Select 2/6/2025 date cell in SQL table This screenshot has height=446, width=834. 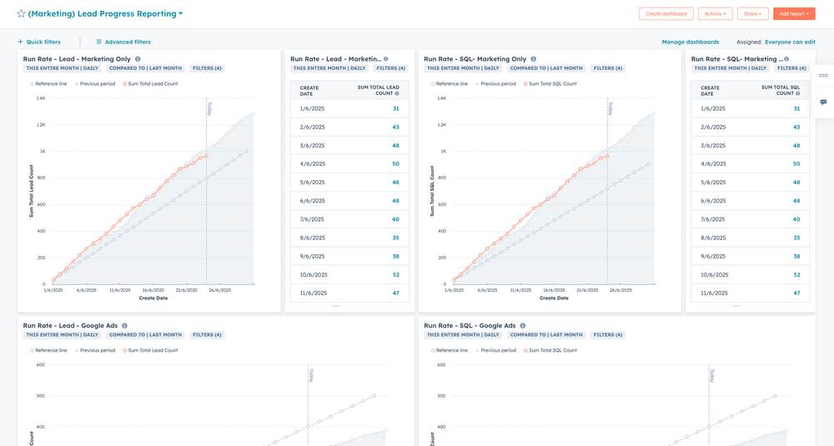[713, 127]
